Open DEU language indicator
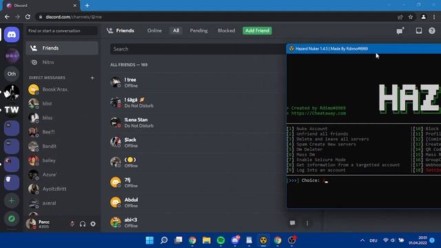The width and height of the screenshot is (441, 248). (x=373, y=240)
